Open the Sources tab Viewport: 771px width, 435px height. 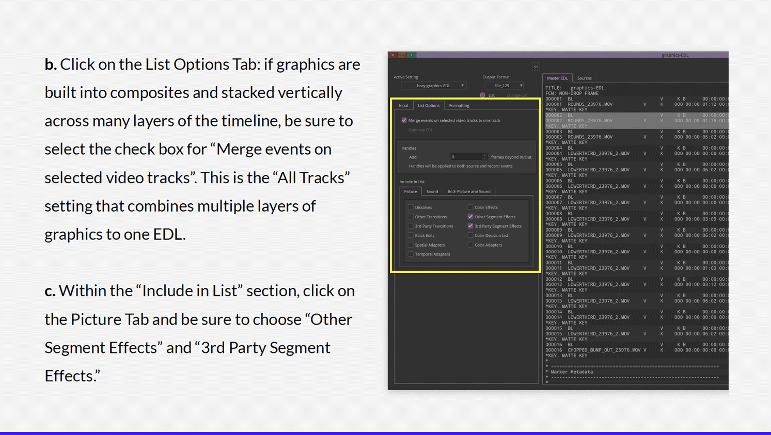coord(585,78)
